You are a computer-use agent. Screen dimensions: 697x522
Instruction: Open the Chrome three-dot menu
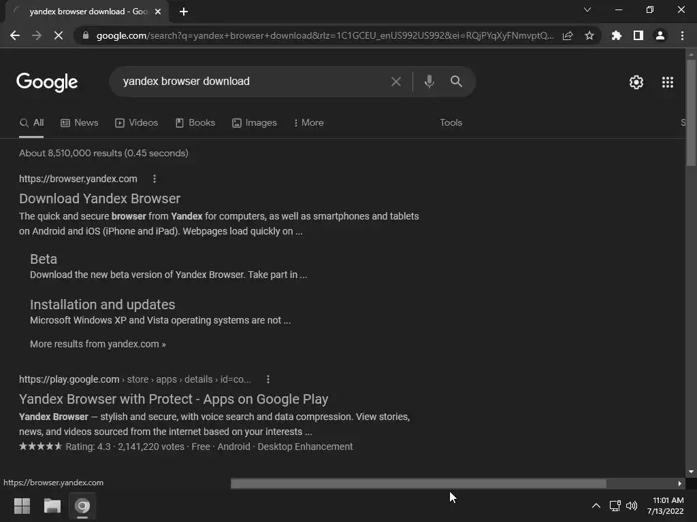pos(682,35)
